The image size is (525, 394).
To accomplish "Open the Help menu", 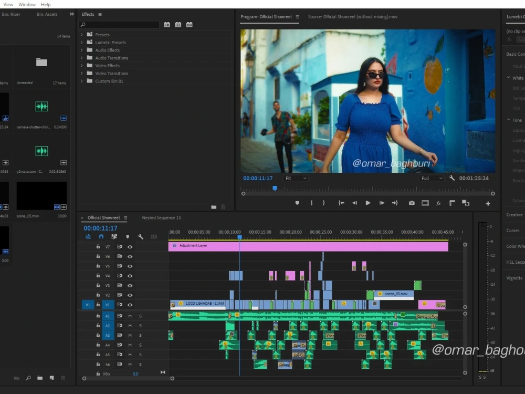I will tap(46, 4).
